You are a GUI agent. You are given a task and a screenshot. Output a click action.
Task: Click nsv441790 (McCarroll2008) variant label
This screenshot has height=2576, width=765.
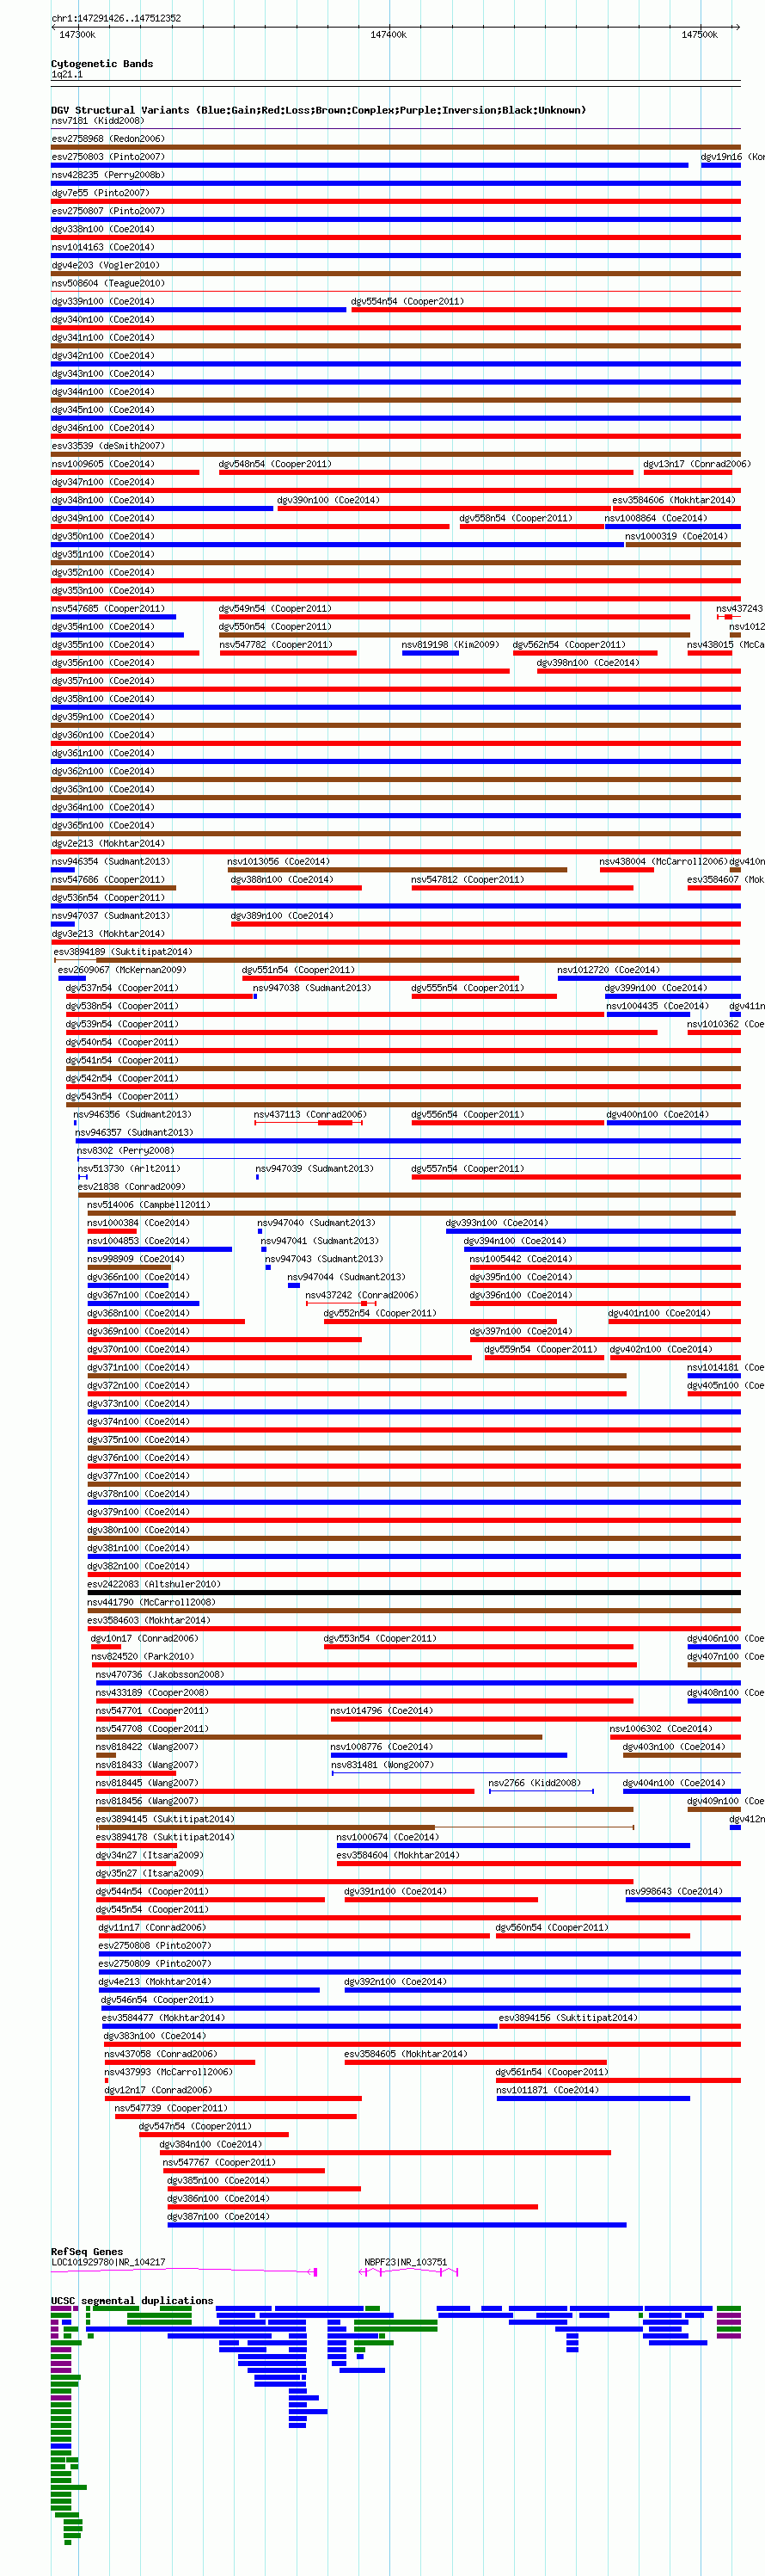point(152,1601)
